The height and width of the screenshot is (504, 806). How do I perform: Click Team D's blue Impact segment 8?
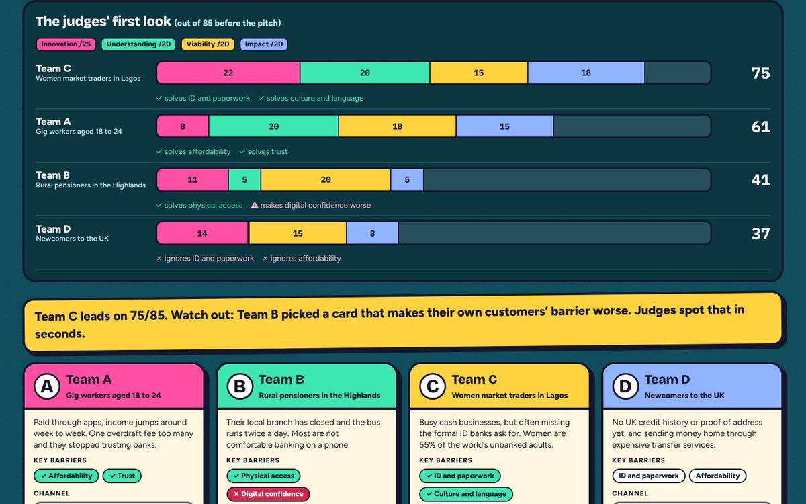click(x=373, y=233)
